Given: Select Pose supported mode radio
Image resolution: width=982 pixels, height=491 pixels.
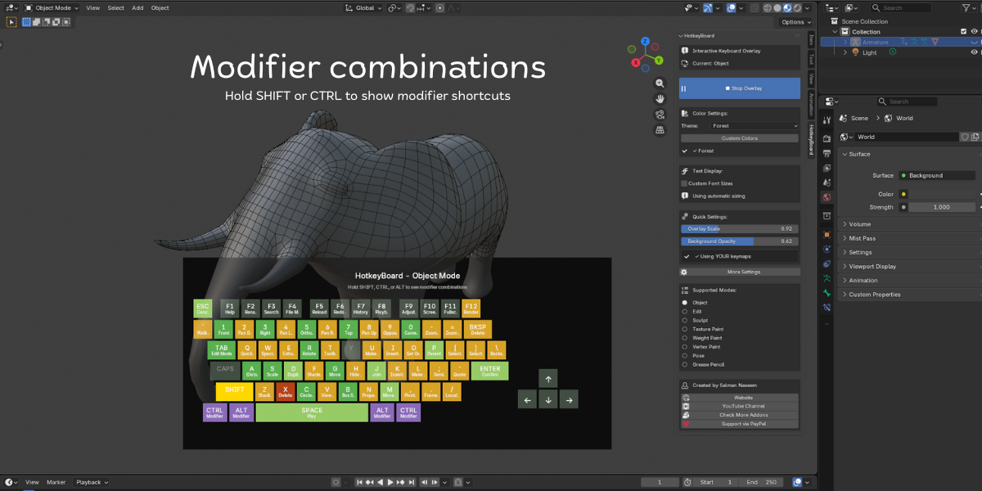Looking at the screenshot, I should tap(685, 356).
